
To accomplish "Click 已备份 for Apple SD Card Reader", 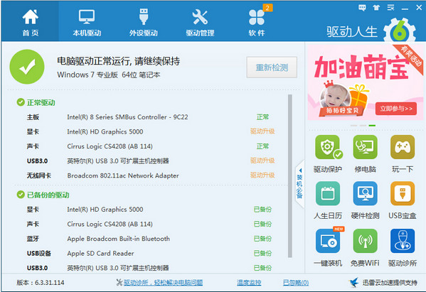I will (x=262, y=253).
